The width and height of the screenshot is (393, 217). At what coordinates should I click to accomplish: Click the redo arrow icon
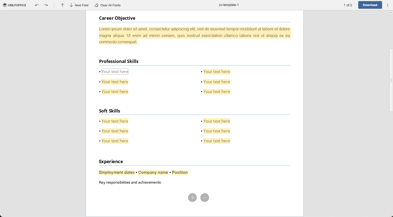click(46, 5)
